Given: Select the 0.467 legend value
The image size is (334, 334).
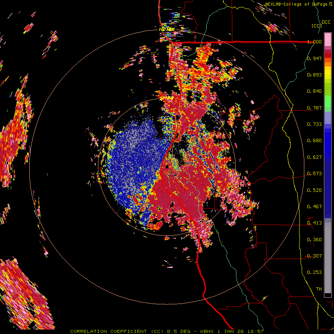Looking at the screenshot, I should pyautogui.click(x=314, y=207).
